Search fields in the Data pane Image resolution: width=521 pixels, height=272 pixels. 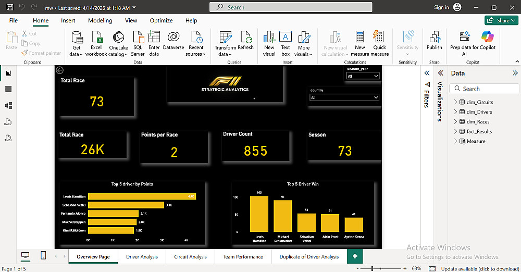(x=484, y=89)
